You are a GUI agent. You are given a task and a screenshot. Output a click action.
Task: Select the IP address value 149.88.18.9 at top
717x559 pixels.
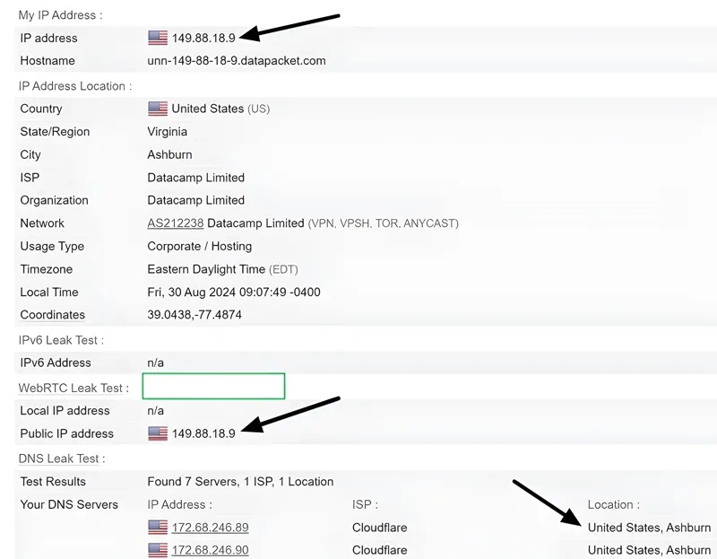[x=203, y=38]
